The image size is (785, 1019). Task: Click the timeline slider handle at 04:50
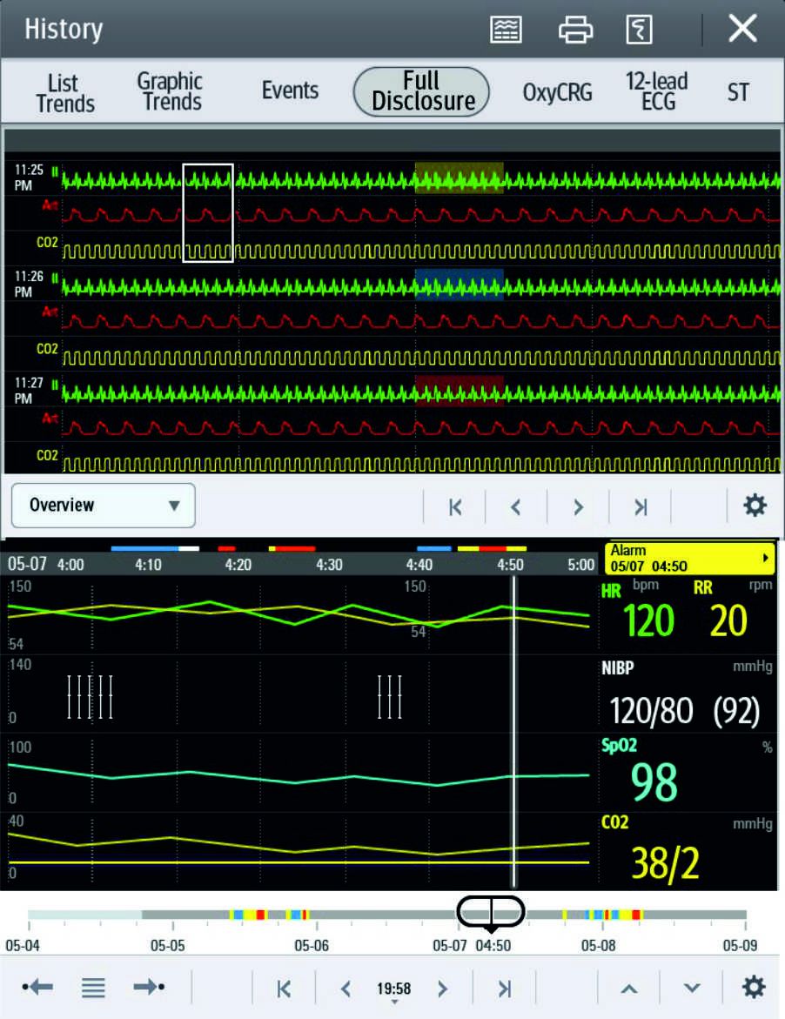(x=491, y=911)
